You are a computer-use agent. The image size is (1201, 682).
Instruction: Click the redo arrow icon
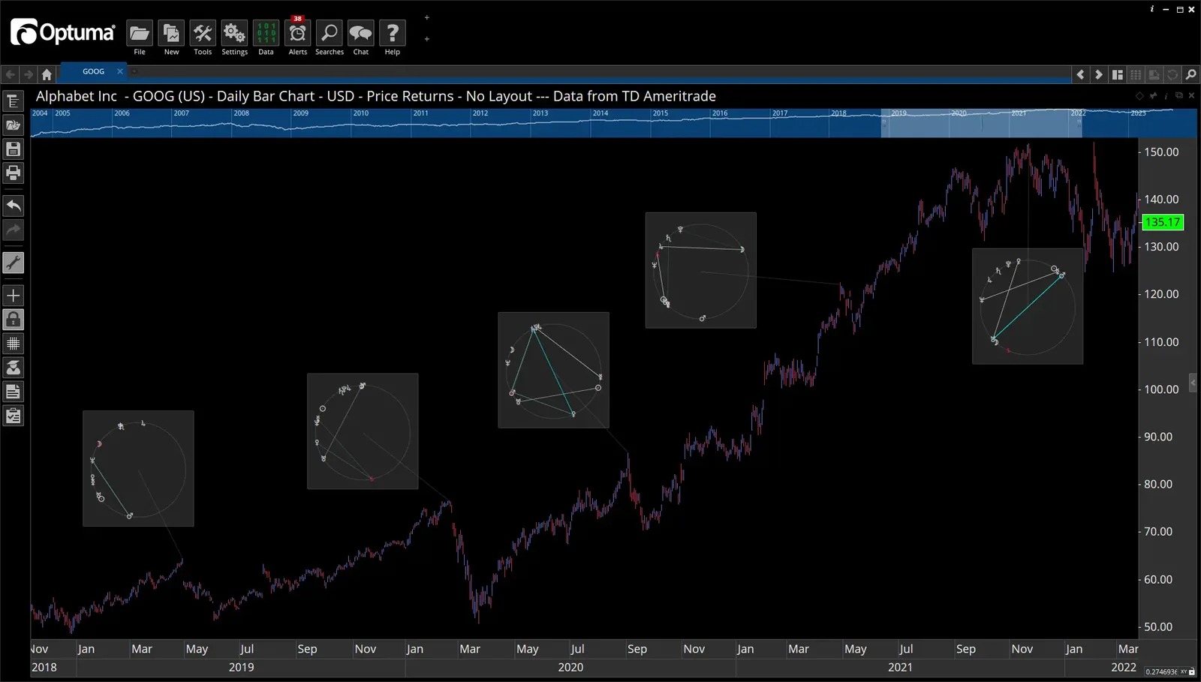pos(13,230)
